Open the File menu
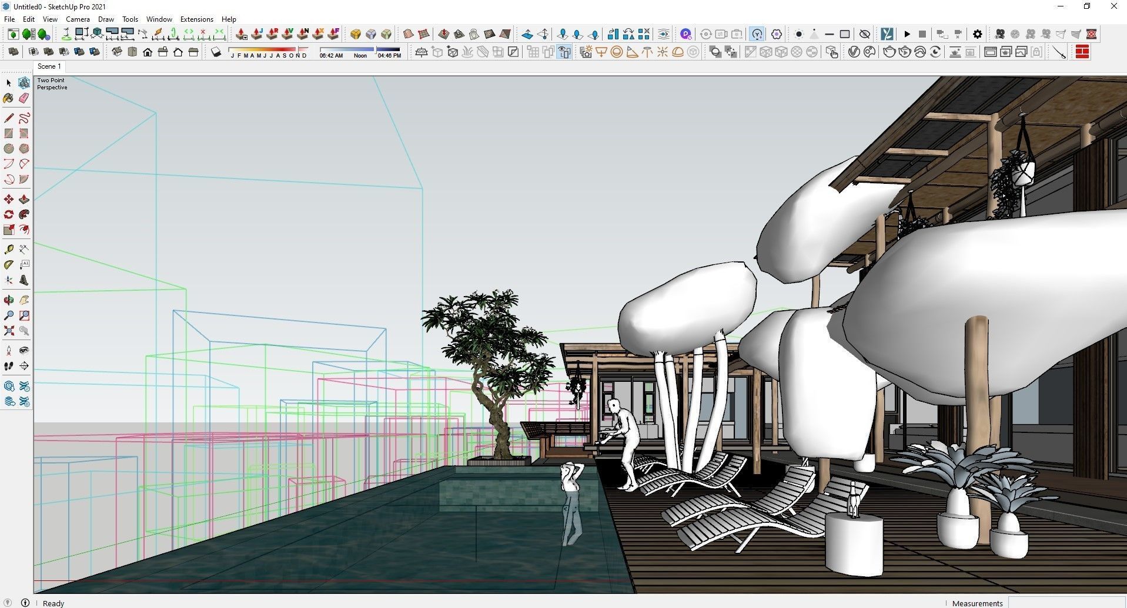The height and width of the screenshot is (608, 1127). click(9, 19)
